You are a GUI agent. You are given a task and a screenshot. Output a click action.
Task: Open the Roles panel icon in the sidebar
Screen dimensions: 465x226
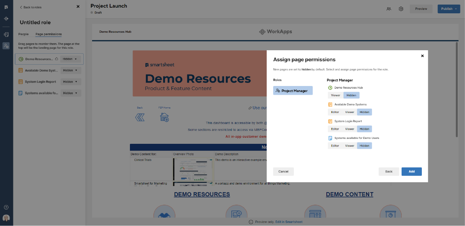[6, 46]
